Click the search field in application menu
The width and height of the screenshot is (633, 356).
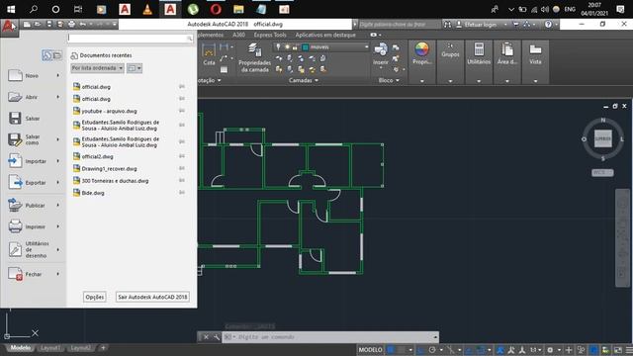click(130, 38)
